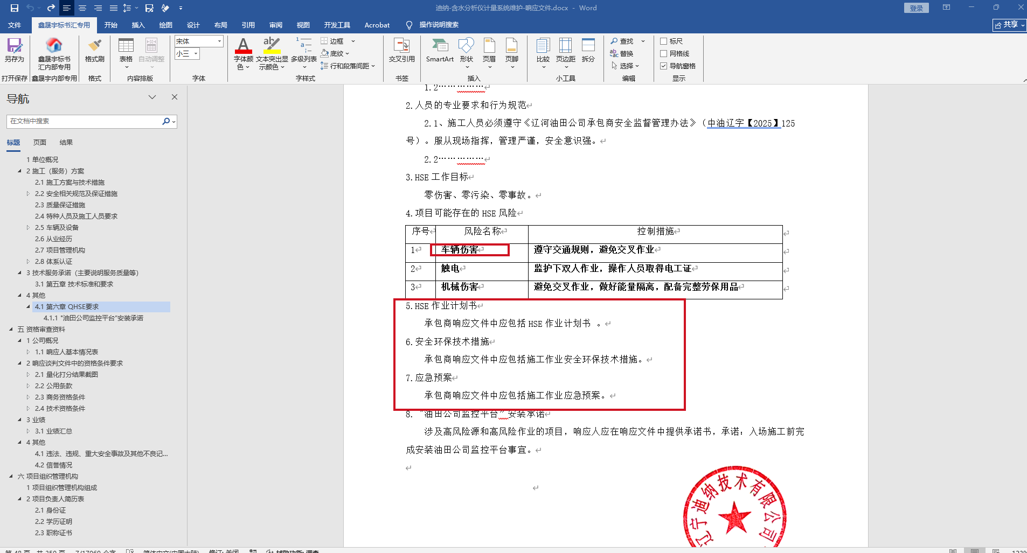Switch navigation pane to 结果 tab

tap(66, 143)
